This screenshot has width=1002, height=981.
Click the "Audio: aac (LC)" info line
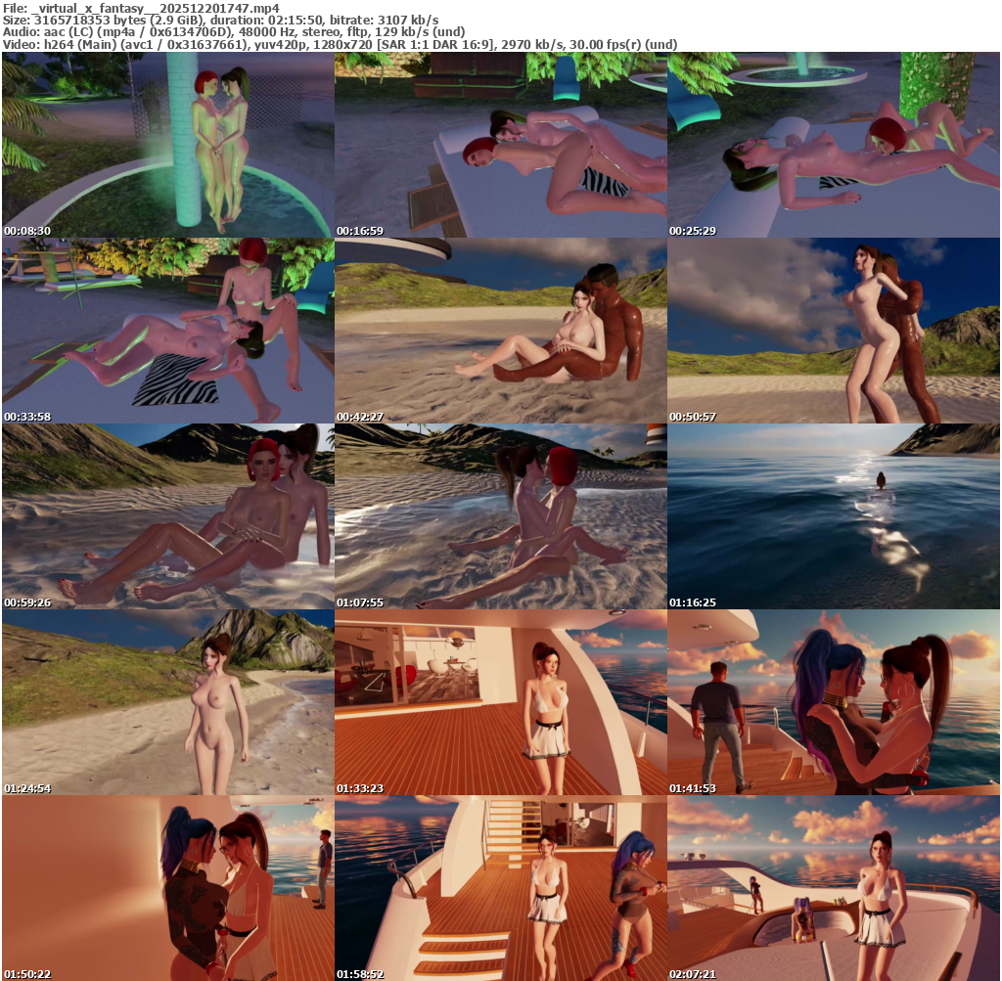[234, 32]
